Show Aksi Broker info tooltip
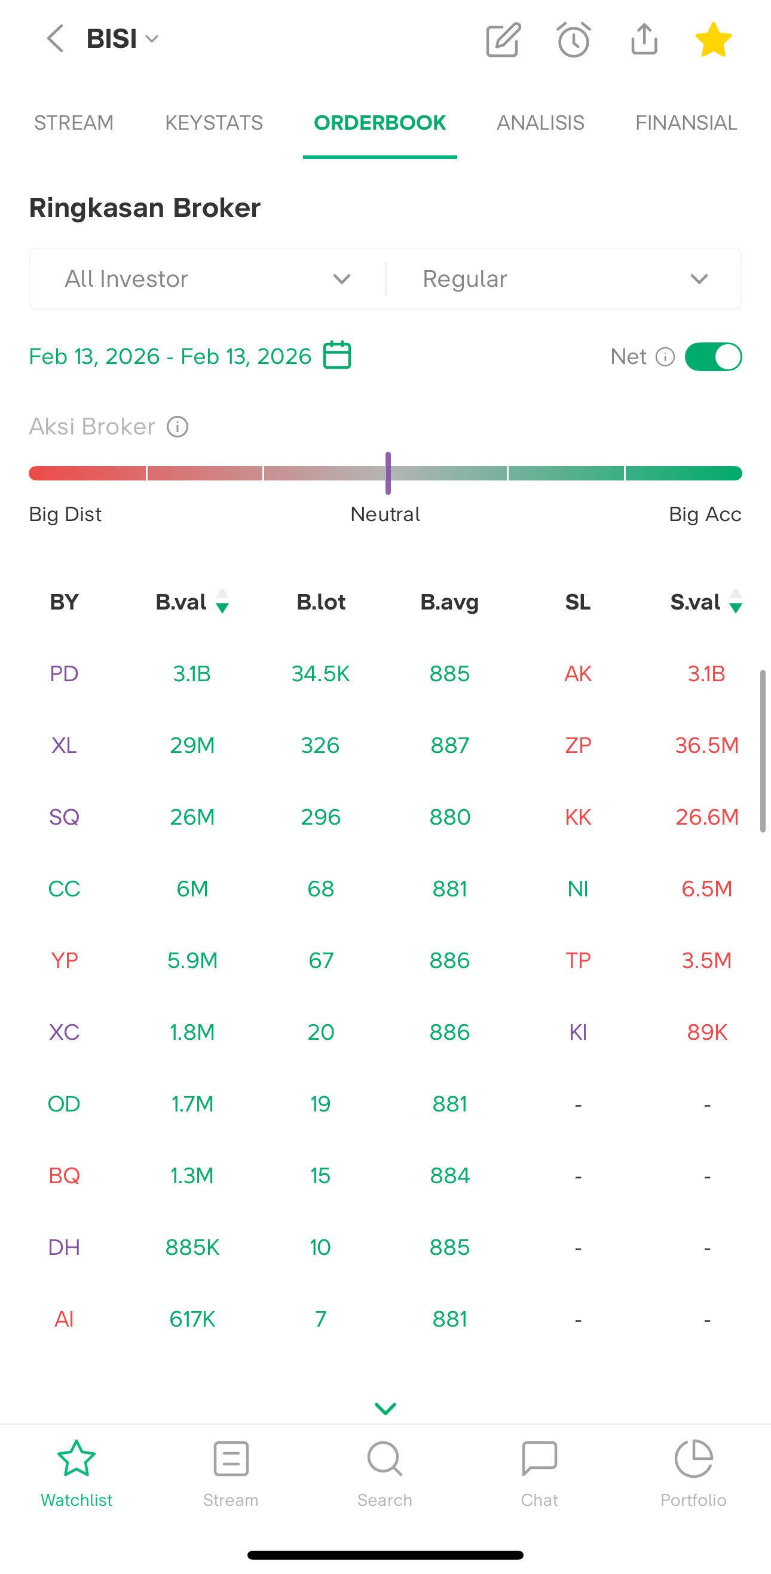Image resolution: width=771 pixels, height=1574 pixels. click(x=178, y=427)
